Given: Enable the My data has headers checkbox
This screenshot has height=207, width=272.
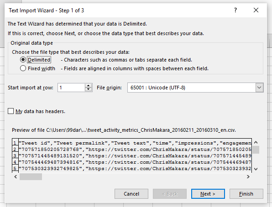Looking at the screenshot, I should coord(10,111).
